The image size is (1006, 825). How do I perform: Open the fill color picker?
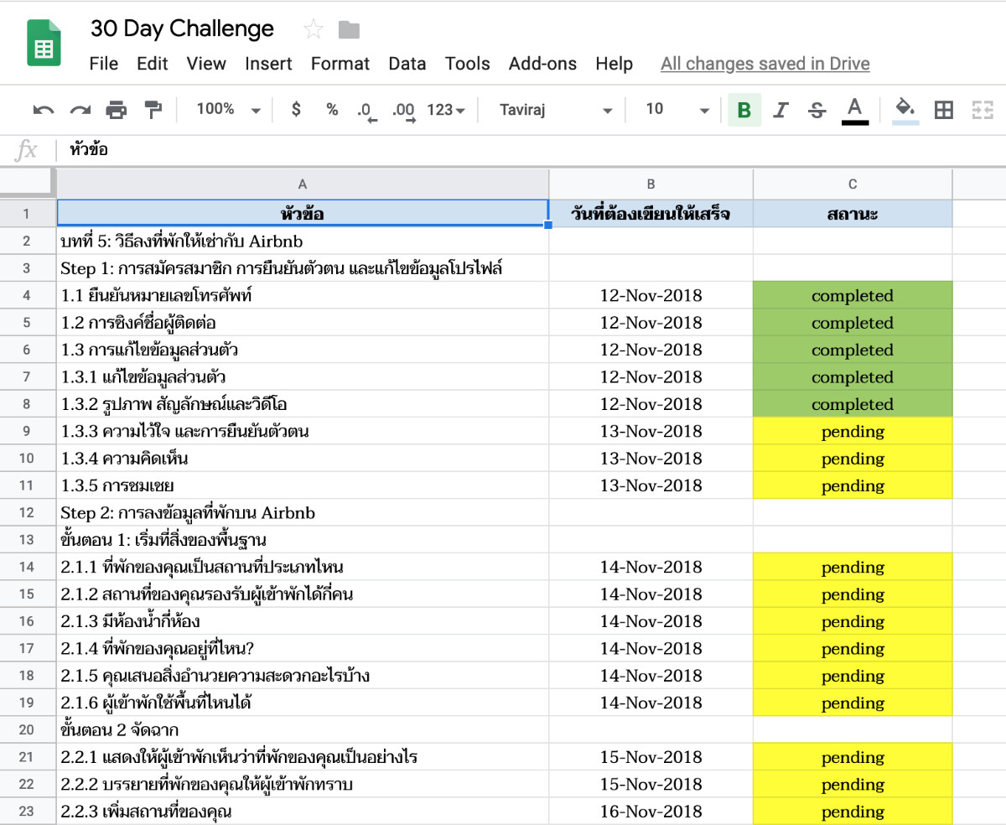905,110
